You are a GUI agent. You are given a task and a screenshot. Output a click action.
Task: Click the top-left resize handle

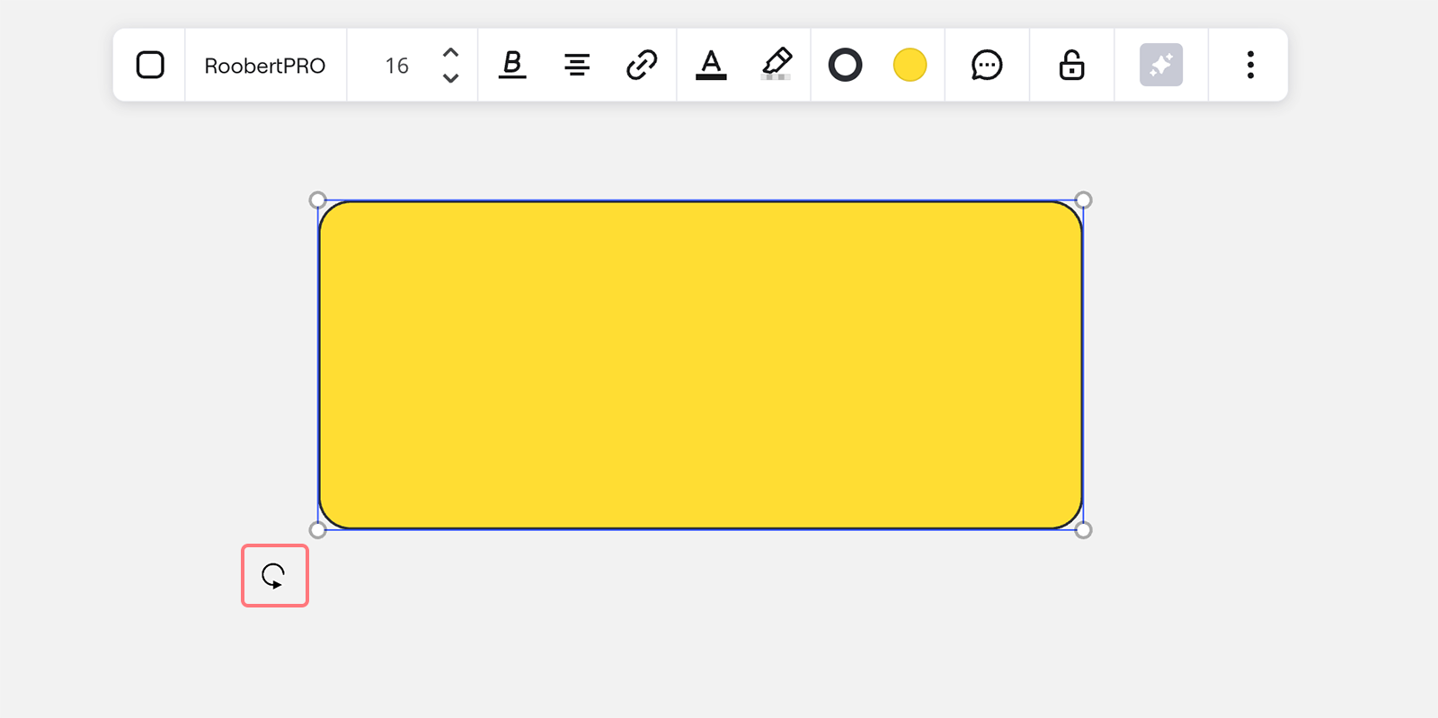[317, 199]
